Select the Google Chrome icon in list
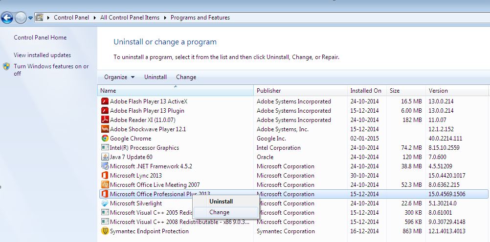The image size is (490, 242). pos(105,139)
